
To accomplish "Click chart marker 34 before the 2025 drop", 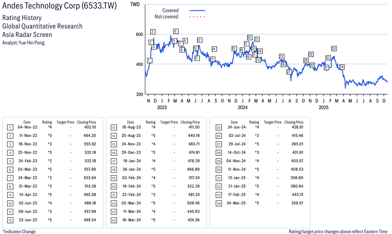I will (342, 67).
